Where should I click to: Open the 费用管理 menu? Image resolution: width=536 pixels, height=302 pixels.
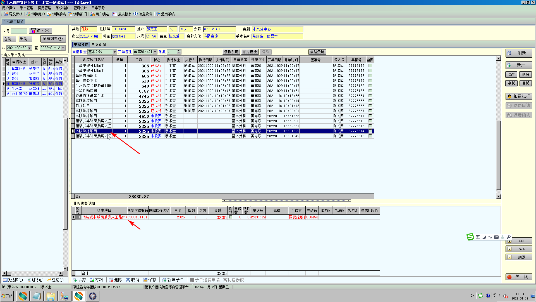[x=44, y=8]
